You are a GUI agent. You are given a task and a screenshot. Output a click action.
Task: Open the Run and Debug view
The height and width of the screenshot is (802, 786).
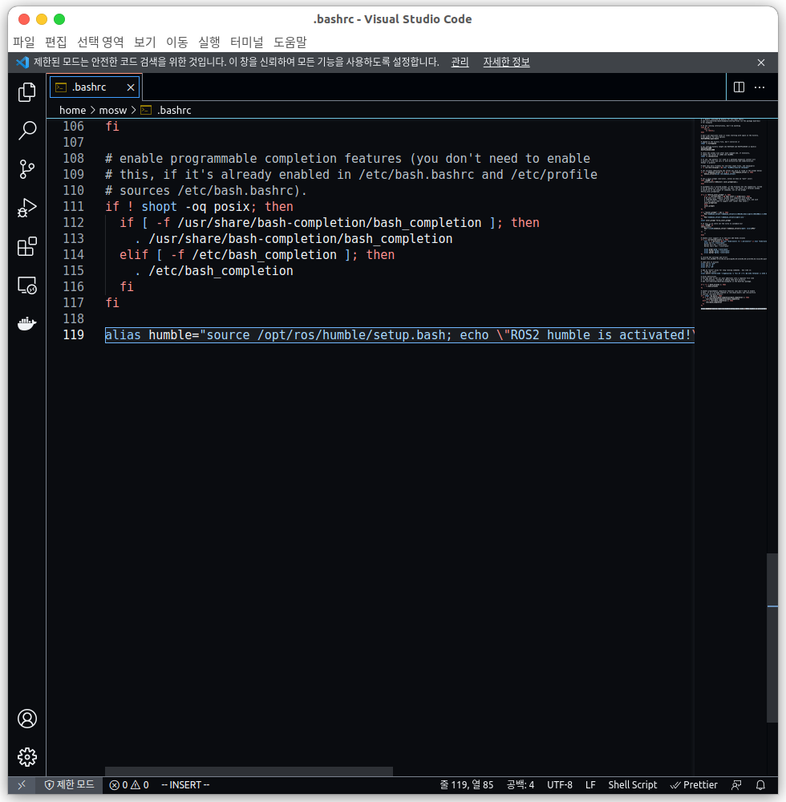pos(26,208)
